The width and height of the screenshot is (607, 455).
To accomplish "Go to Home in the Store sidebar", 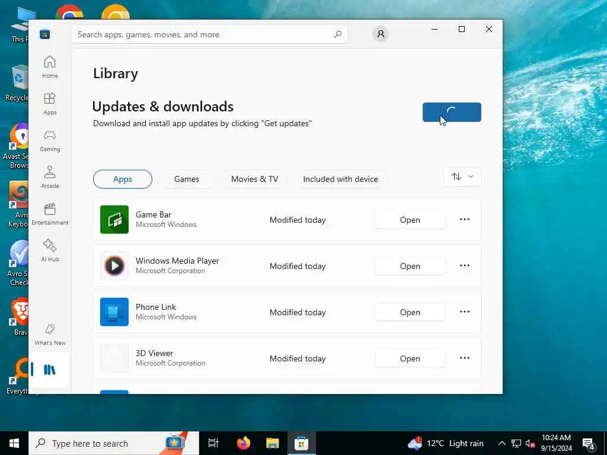I will 50,67.
